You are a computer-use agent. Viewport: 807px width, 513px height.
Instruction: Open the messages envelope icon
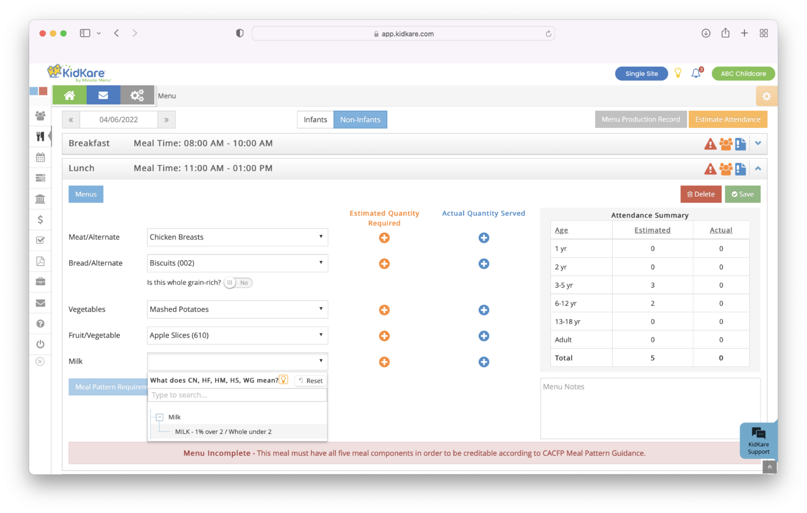103,95
